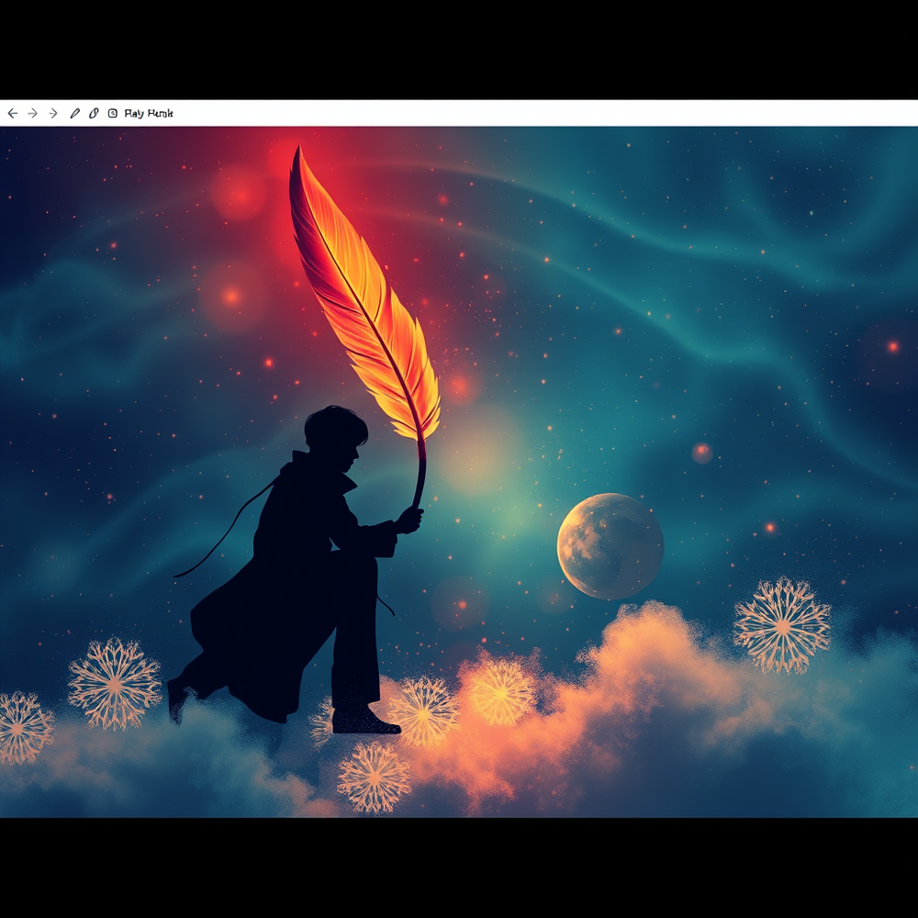Click the figure's hand holding the quill

(x=408, y=521)
